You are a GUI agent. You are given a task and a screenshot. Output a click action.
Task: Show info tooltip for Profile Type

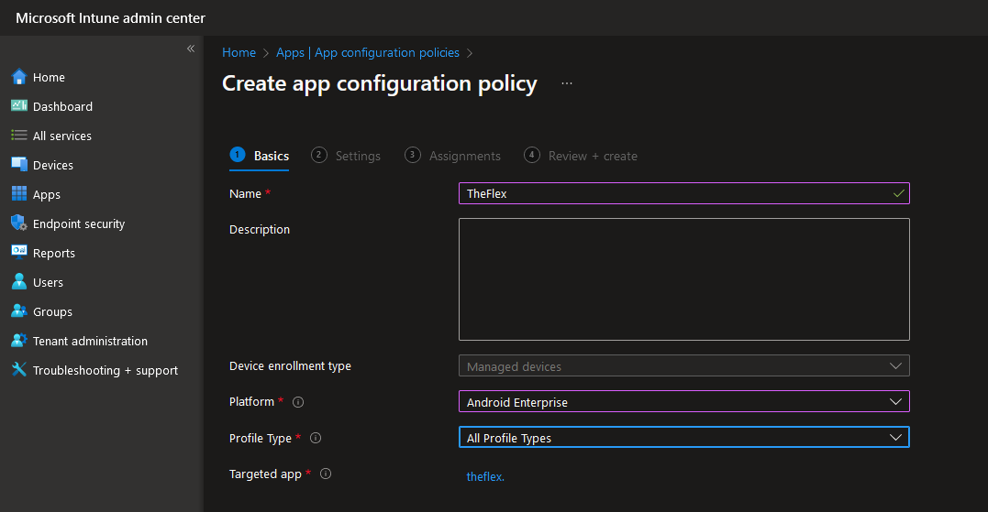(x=316, y=438)
